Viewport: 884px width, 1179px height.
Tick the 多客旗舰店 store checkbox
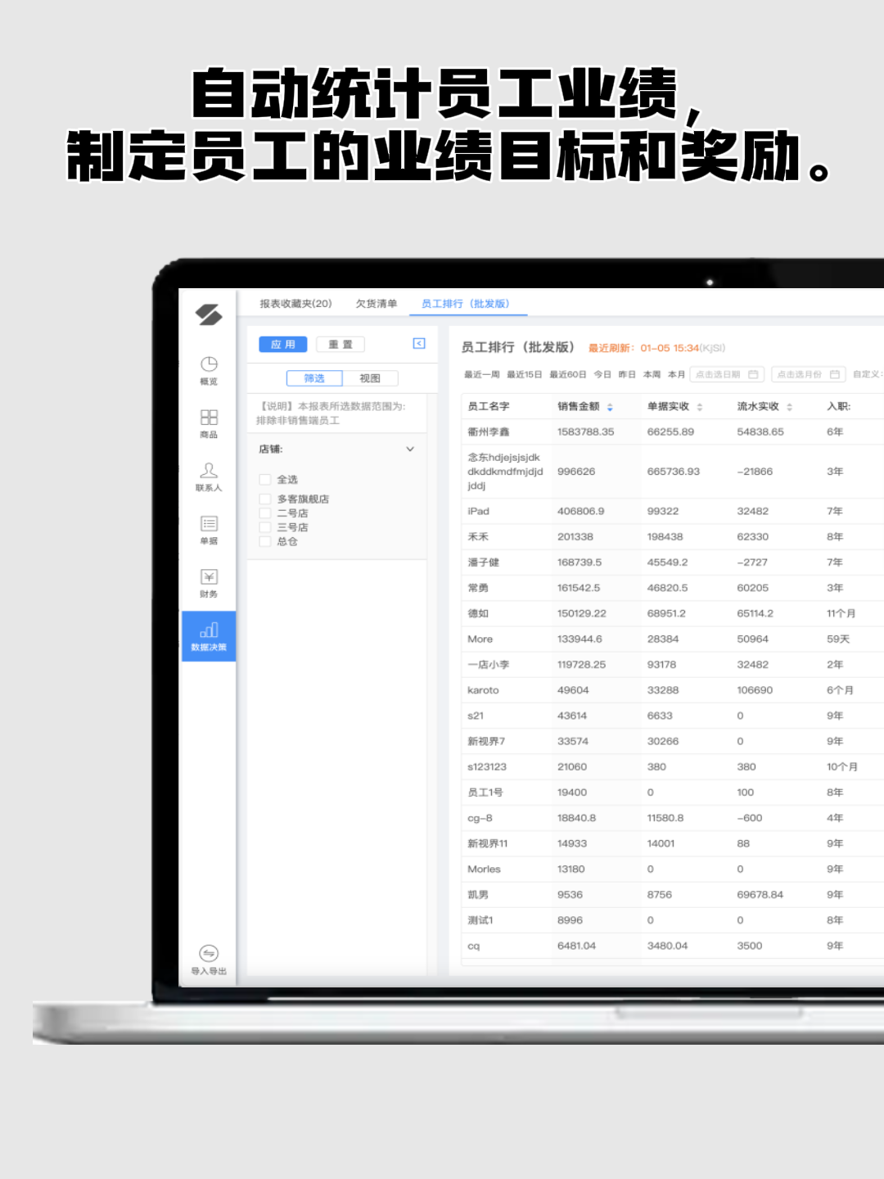[x=265, y=499]
